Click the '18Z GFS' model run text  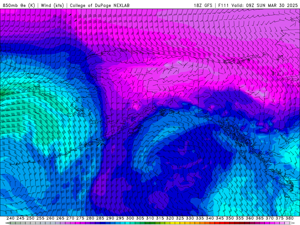pos(203,5)
